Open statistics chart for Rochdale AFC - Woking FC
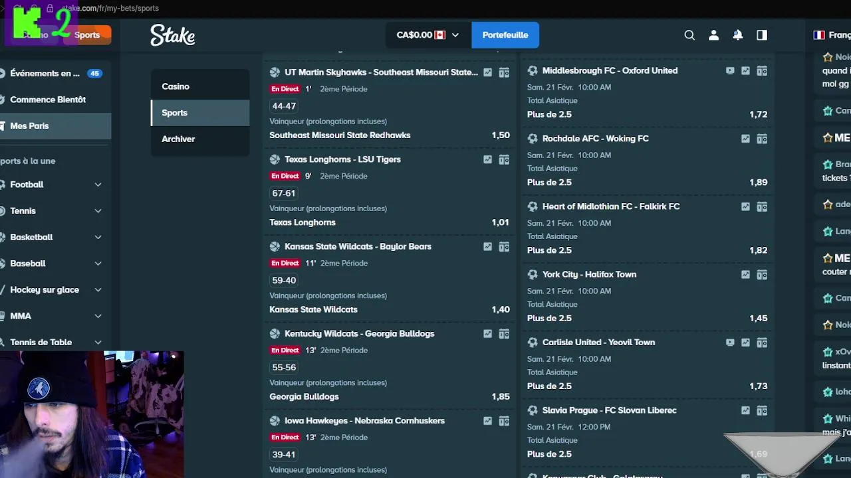Viewport: 851px width, 478px height. [x=745, y=139]
